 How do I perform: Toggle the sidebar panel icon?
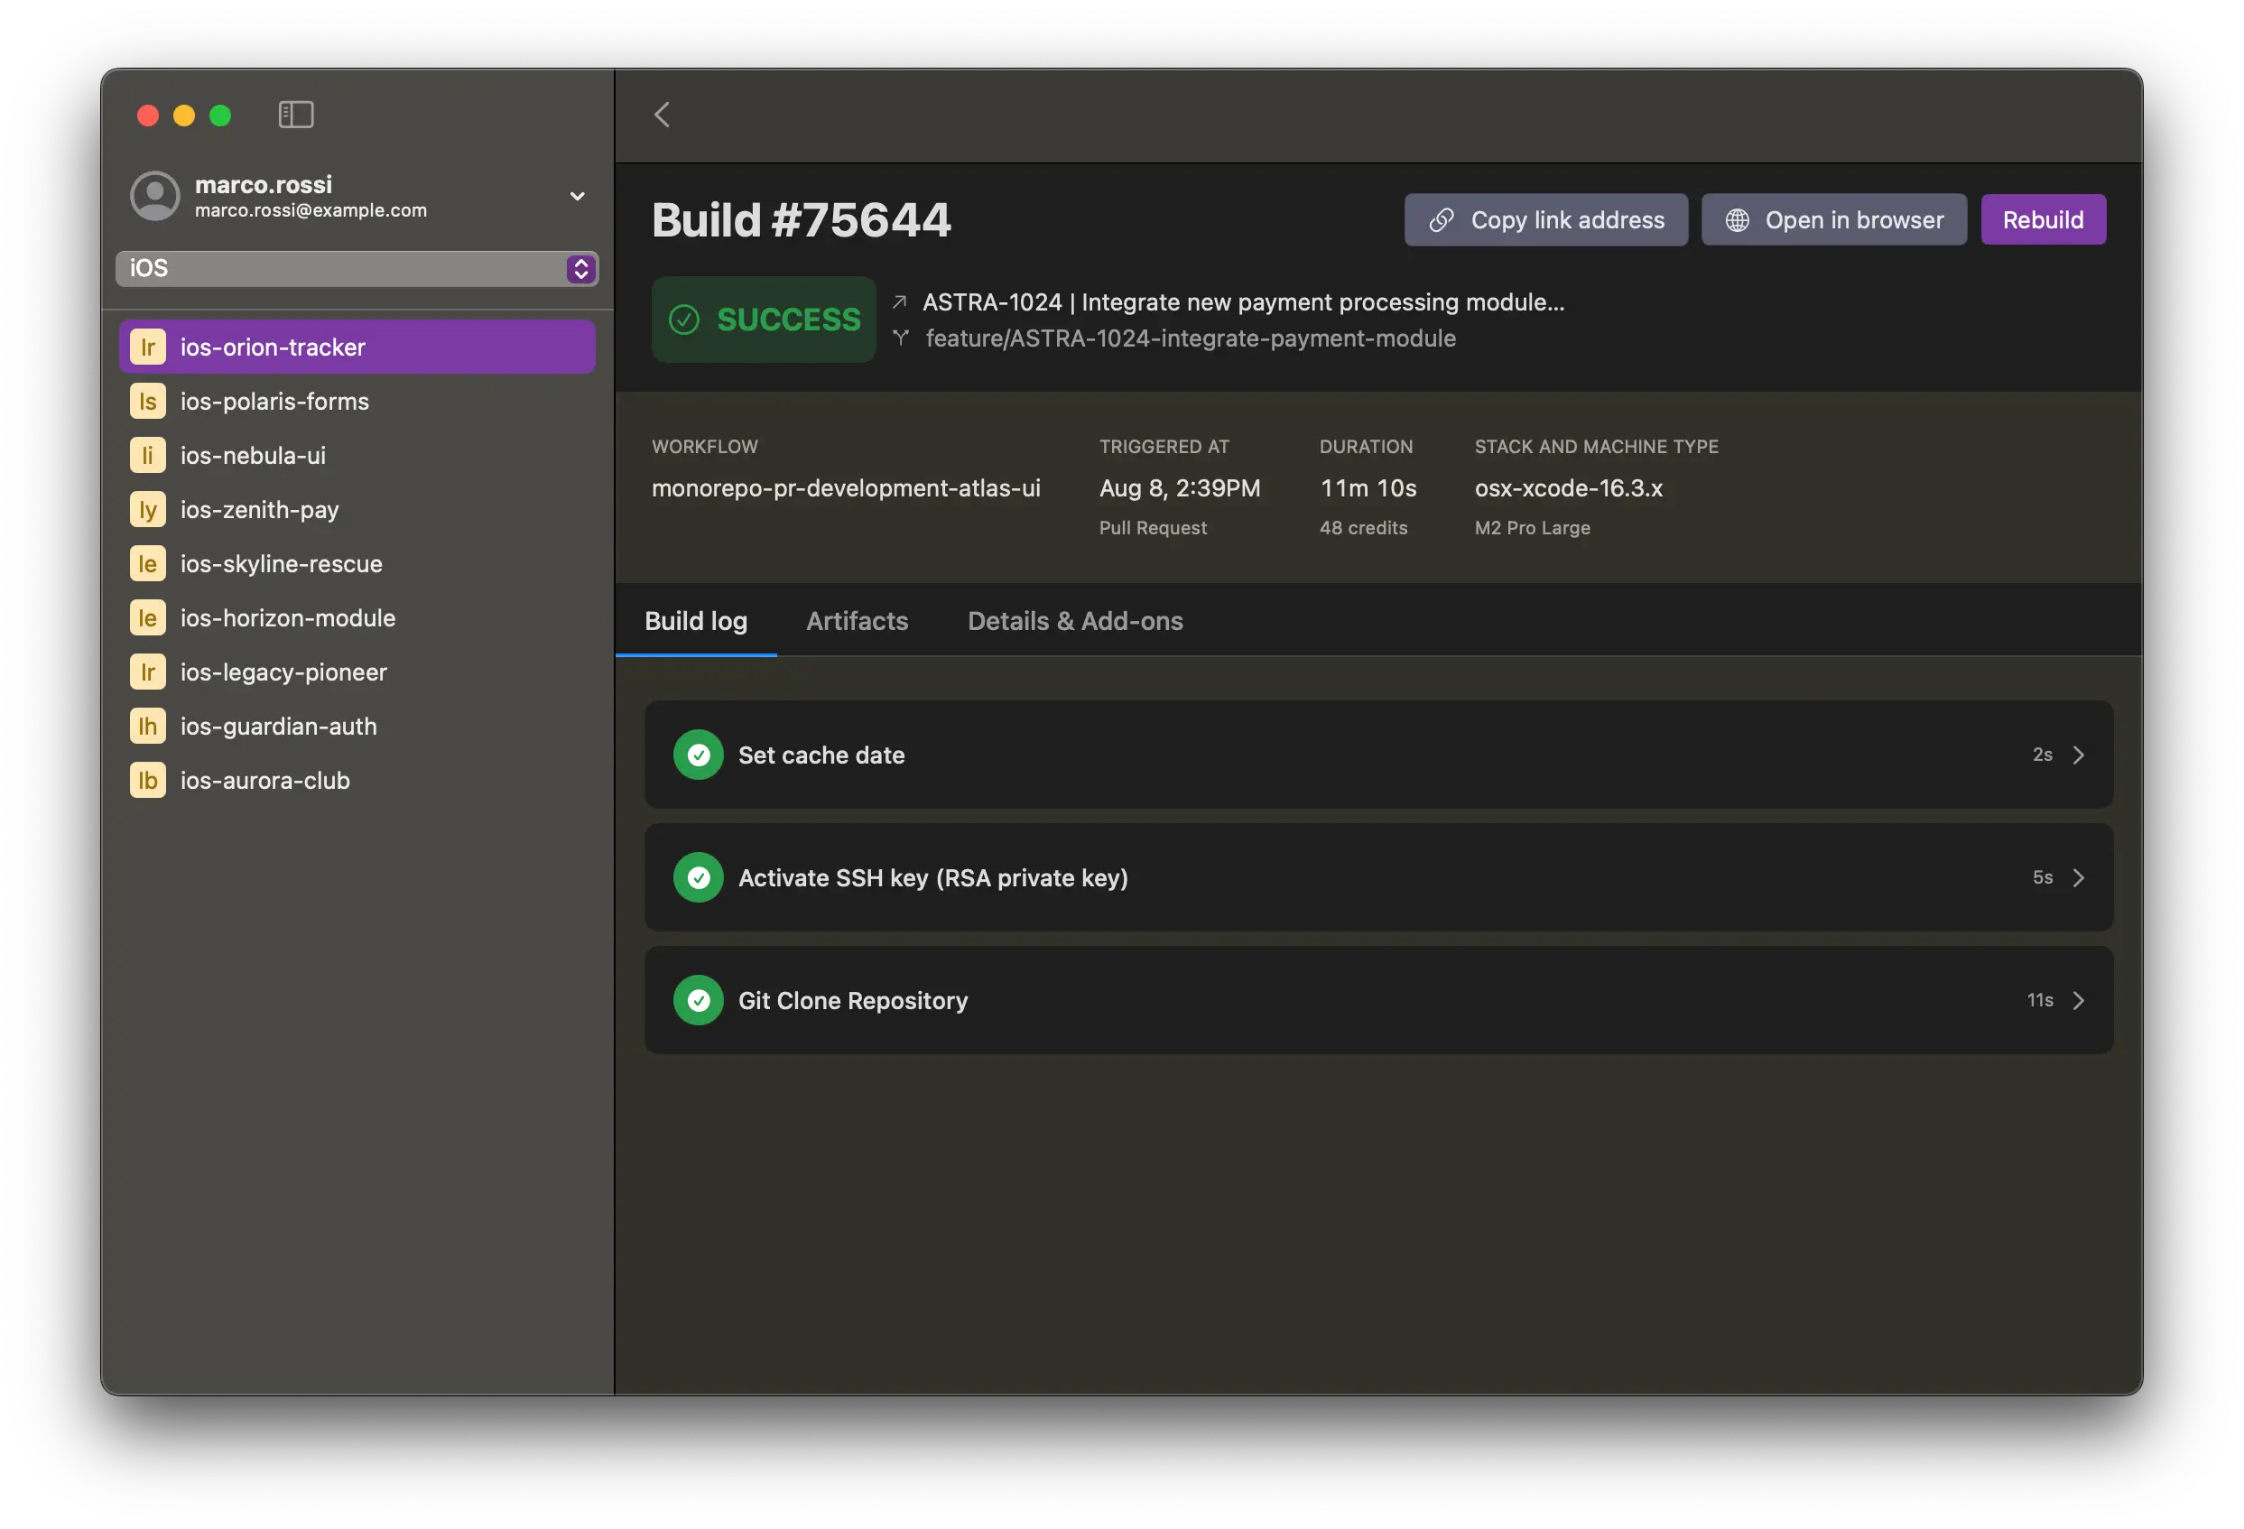coord(295,115)
